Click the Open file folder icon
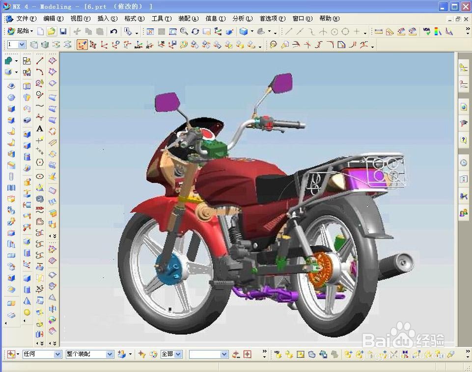 pyautogui.click(x=52, y=31)
